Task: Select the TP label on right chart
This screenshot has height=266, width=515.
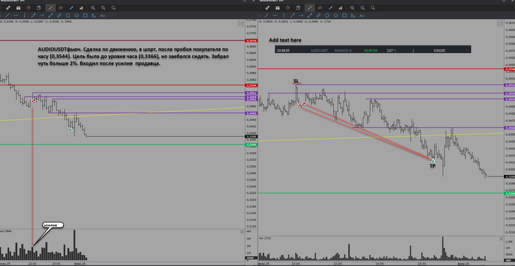Action: (433, 166)
